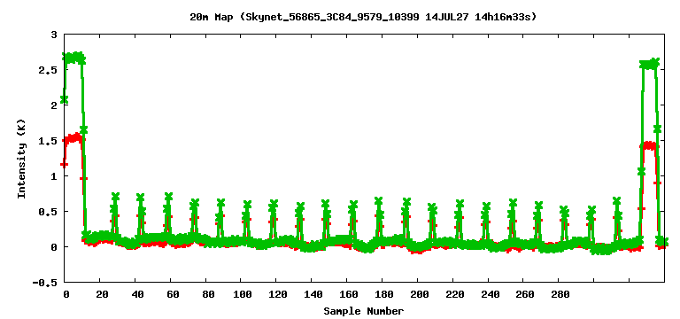Screen dimensions: 680x319
Task: Click the green peak near sample 28
Action: point(115,197)
